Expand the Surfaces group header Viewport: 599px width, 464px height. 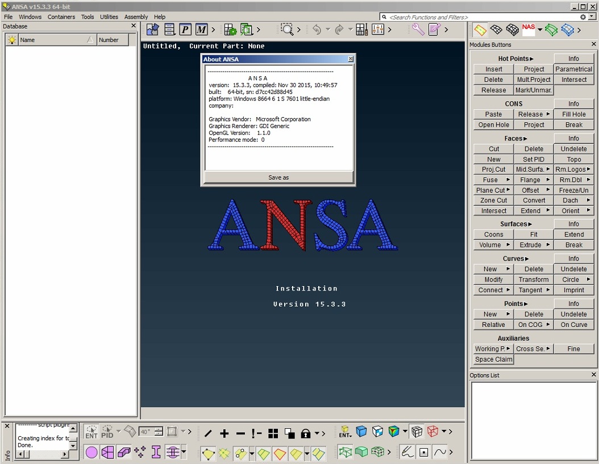[x=515, y=224]
